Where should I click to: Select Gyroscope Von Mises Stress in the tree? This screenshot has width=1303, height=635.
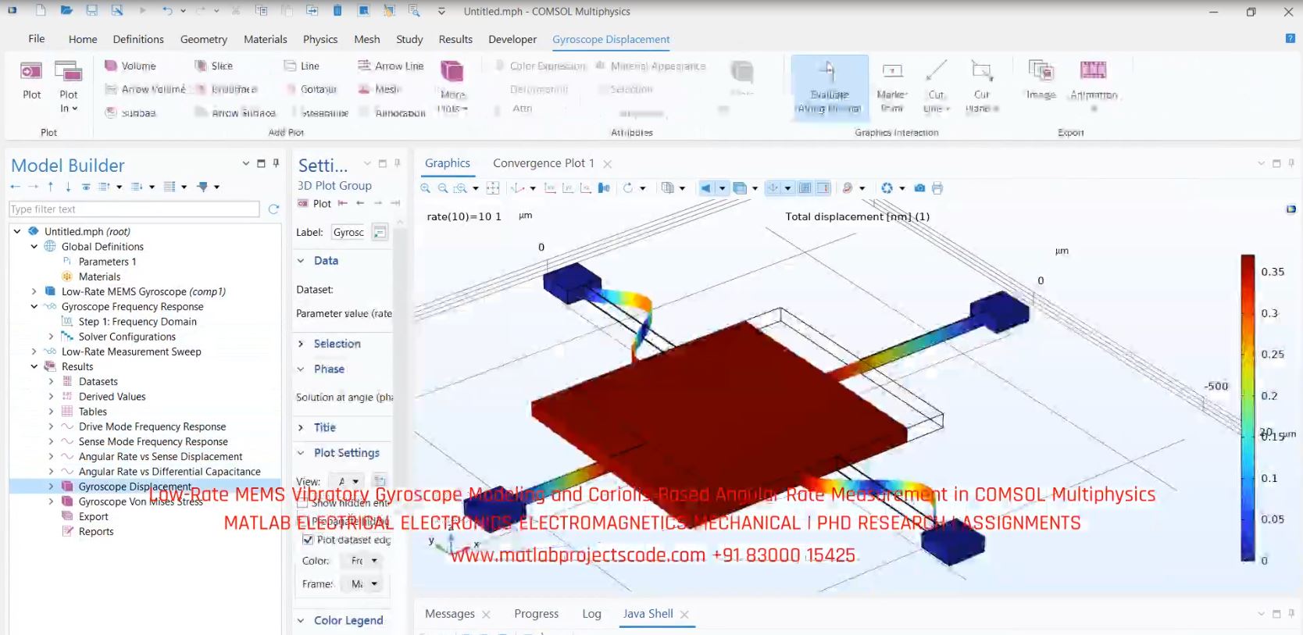tap(141, 502)
